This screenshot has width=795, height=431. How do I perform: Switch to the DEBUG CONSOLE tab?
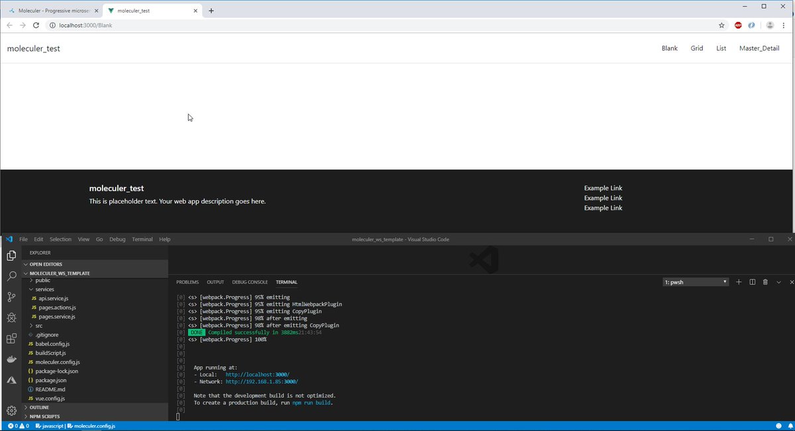pos(250,282)
